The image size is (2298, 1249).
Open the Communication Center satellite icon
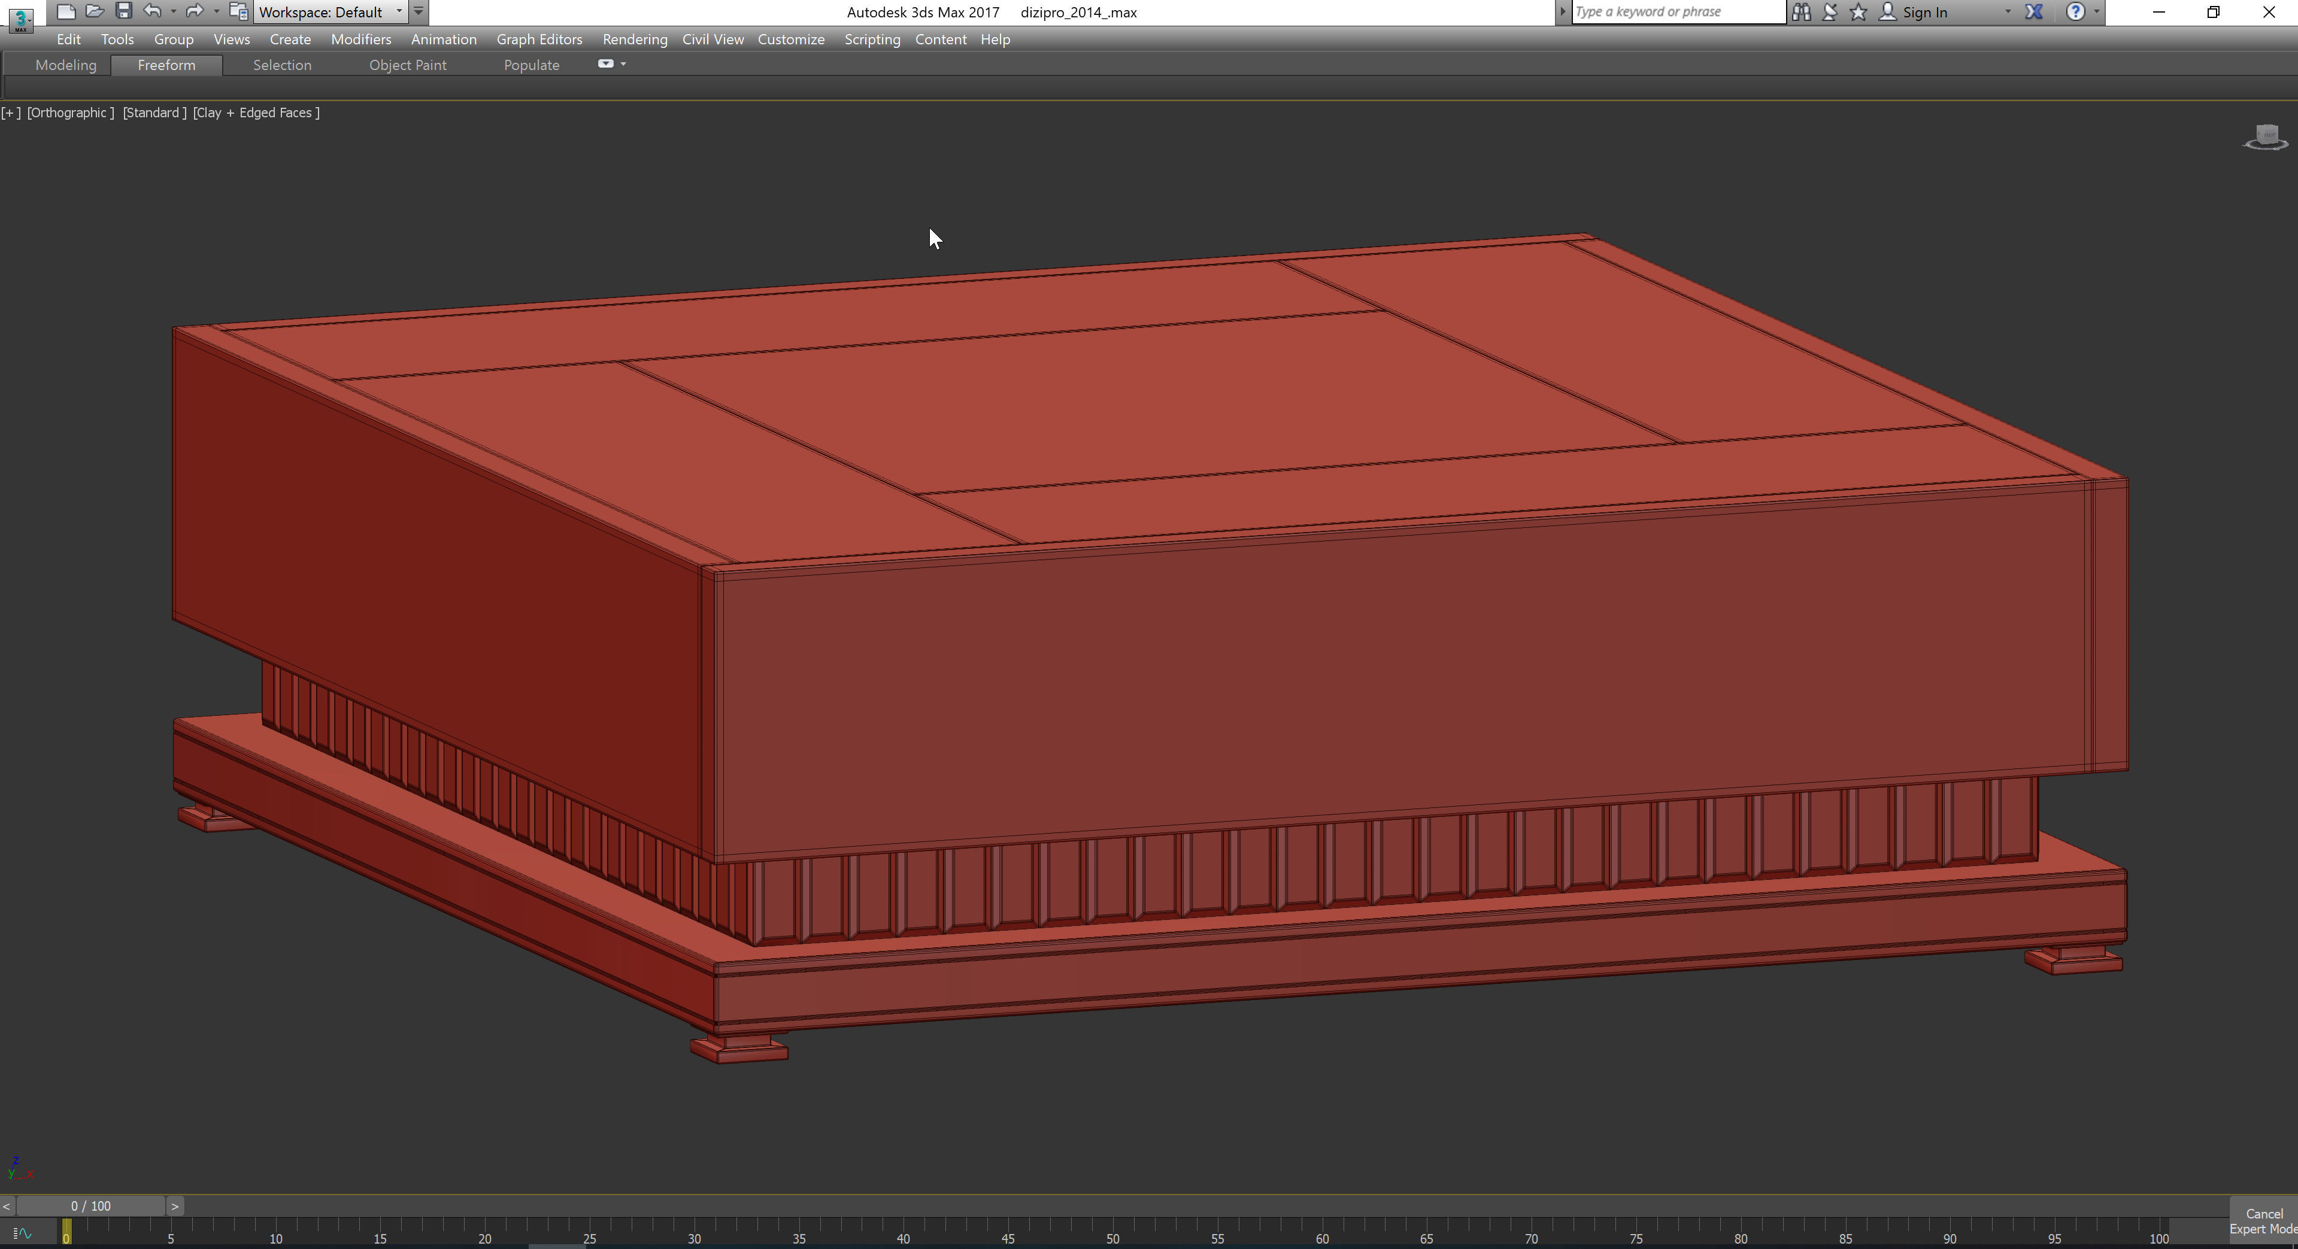click(x=1830, y=11)
